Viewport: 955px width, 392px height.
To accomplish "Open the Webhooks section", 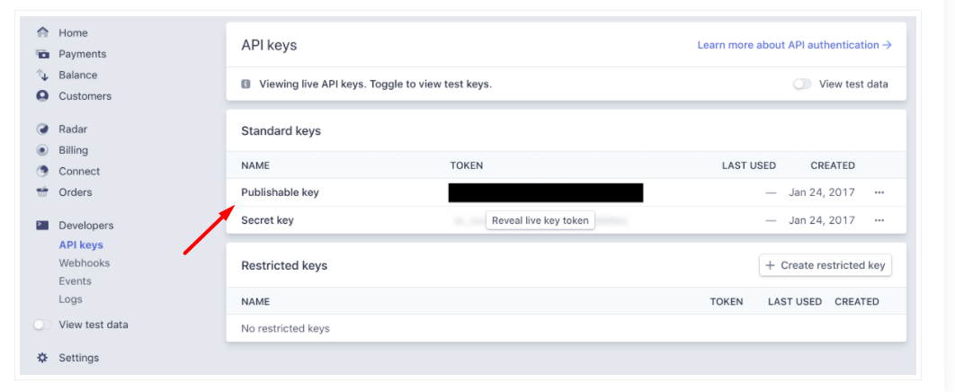I will tap(85, 263).
